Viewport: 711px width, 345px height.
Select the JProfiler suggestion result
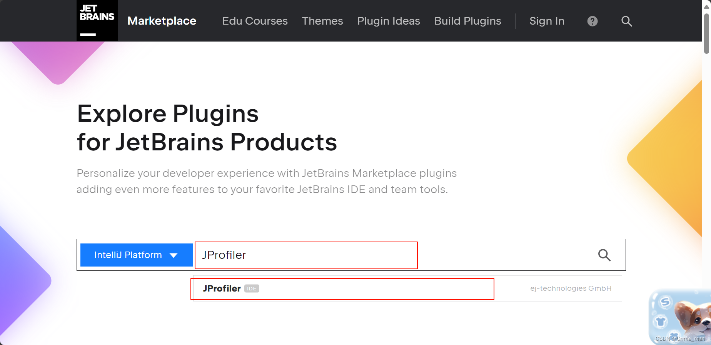point(407,288)
